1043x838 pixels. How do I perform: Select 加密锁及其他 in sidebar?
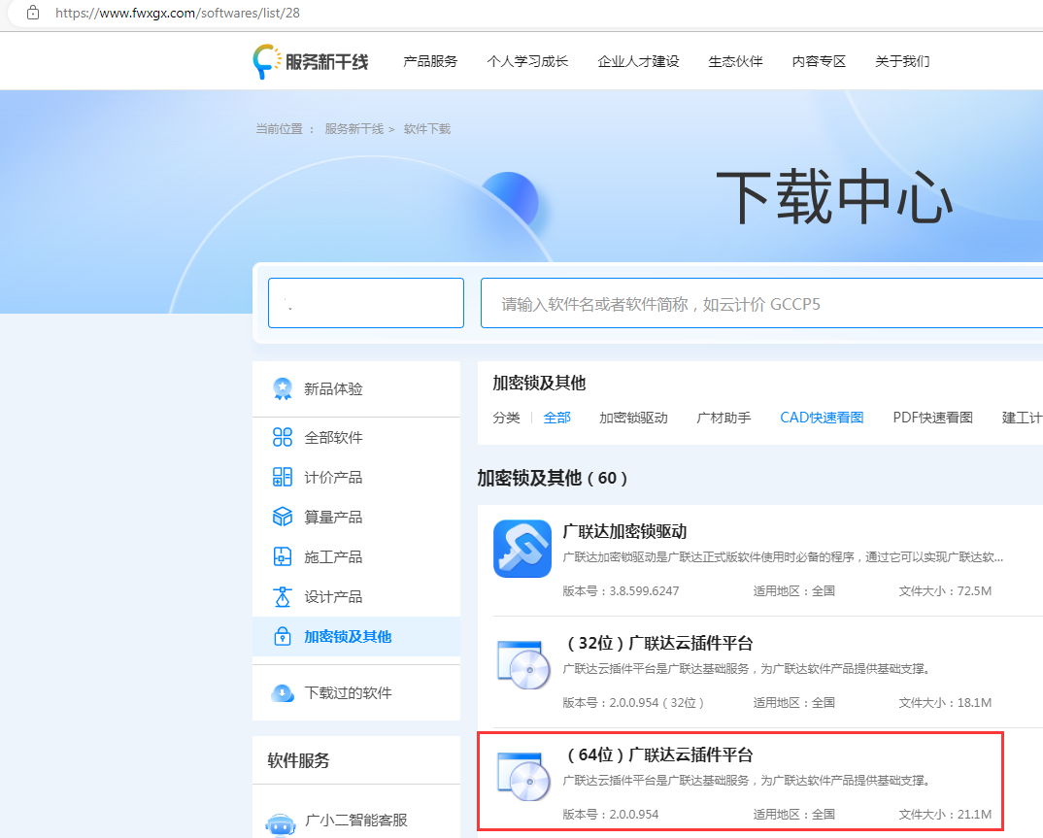356,636
